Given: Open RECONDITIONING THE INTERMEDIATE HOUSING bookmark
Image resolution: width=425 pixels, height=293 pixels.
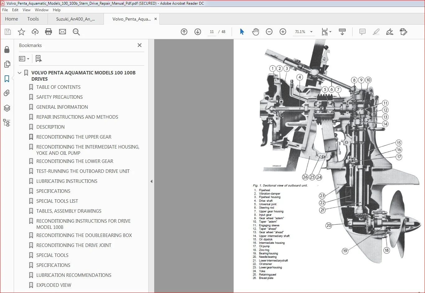Looking at the screenshot, I should (x=88, y=150).
